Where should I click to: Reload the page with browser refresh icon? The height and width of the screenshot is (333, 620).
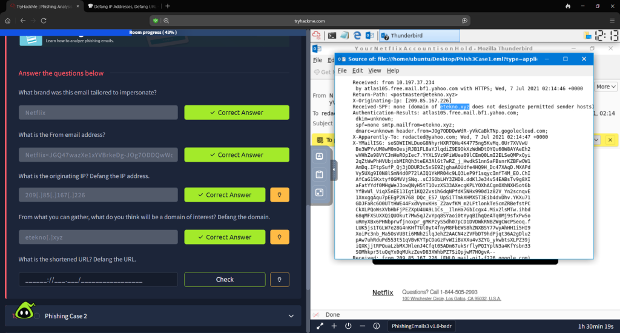(x=44, y=20)
